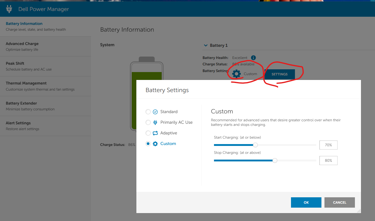Click the Excellent battery health value
Screen dimensions: 375x221
[240, 58]
